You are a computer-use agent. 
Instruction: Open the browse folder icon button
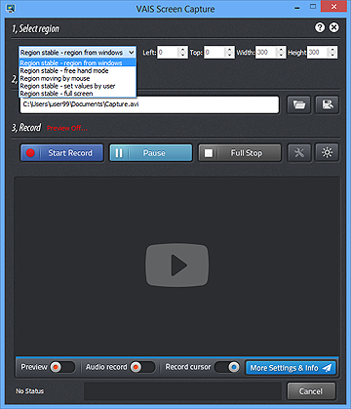[299, 104]
